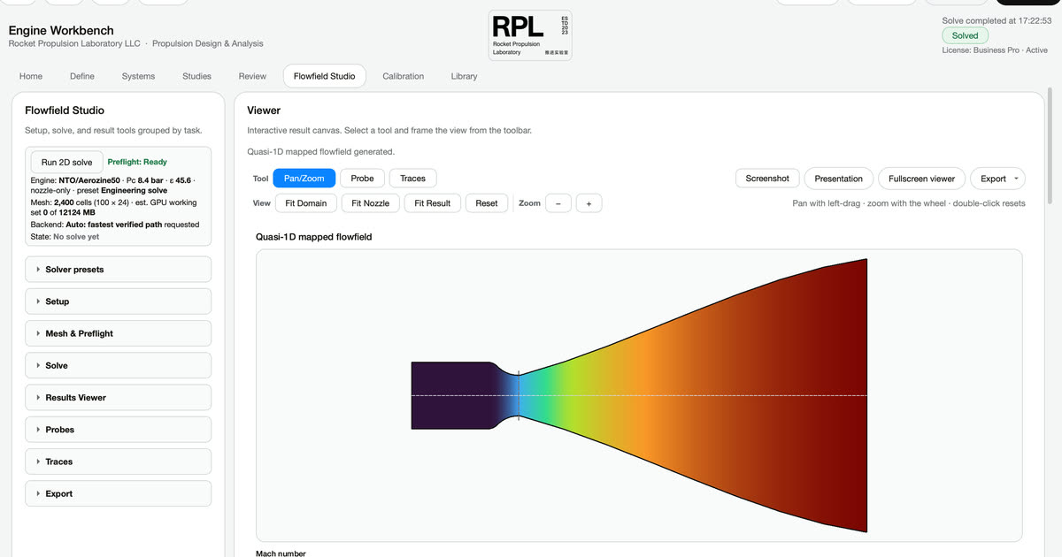
Task: Go to the Studies tab
Action: [196, 76]
